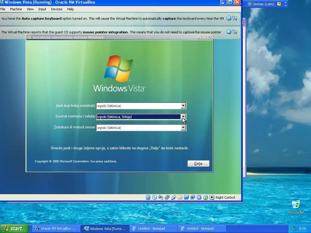Suppress future Auto capture keyboard messages
311x233 pixels.
(235, 18)
